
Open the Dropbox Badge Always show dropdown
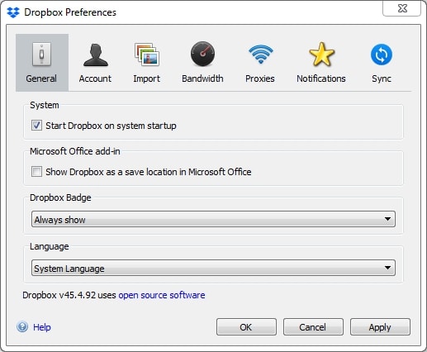pos(213,219)
